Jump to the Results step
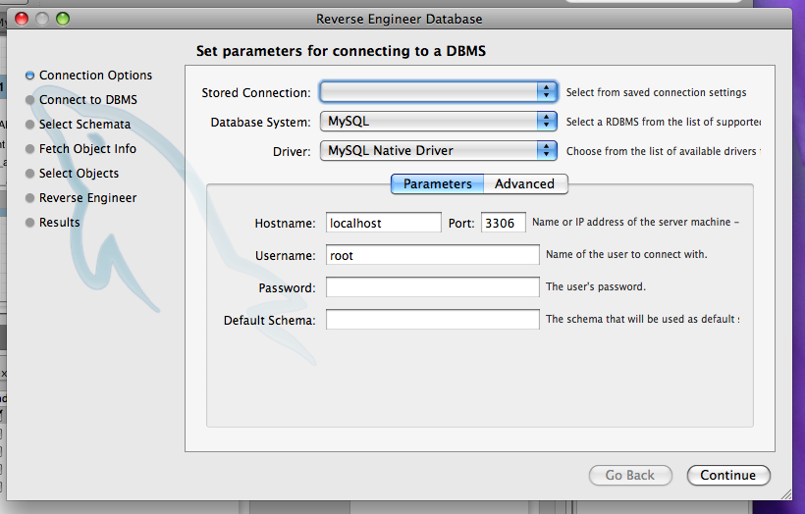 coord(60,223)
